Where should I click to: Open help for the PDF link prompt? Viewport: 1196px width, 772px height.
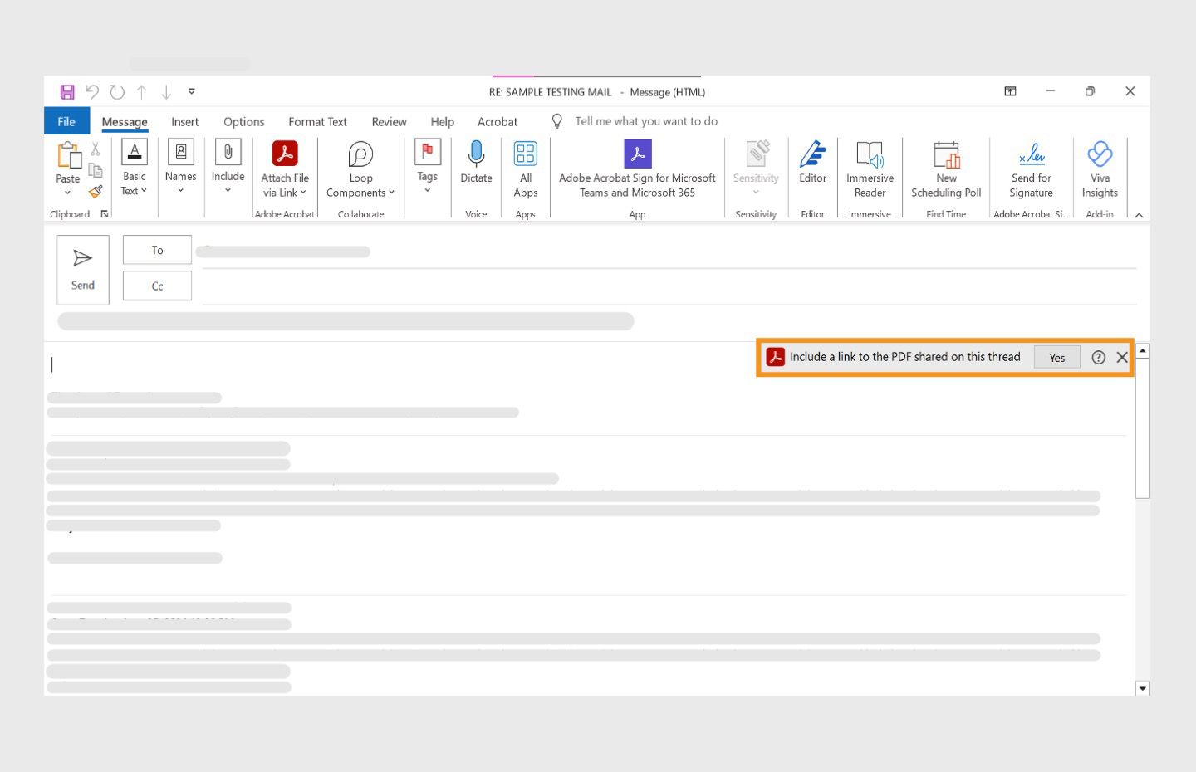[1098, 357]
